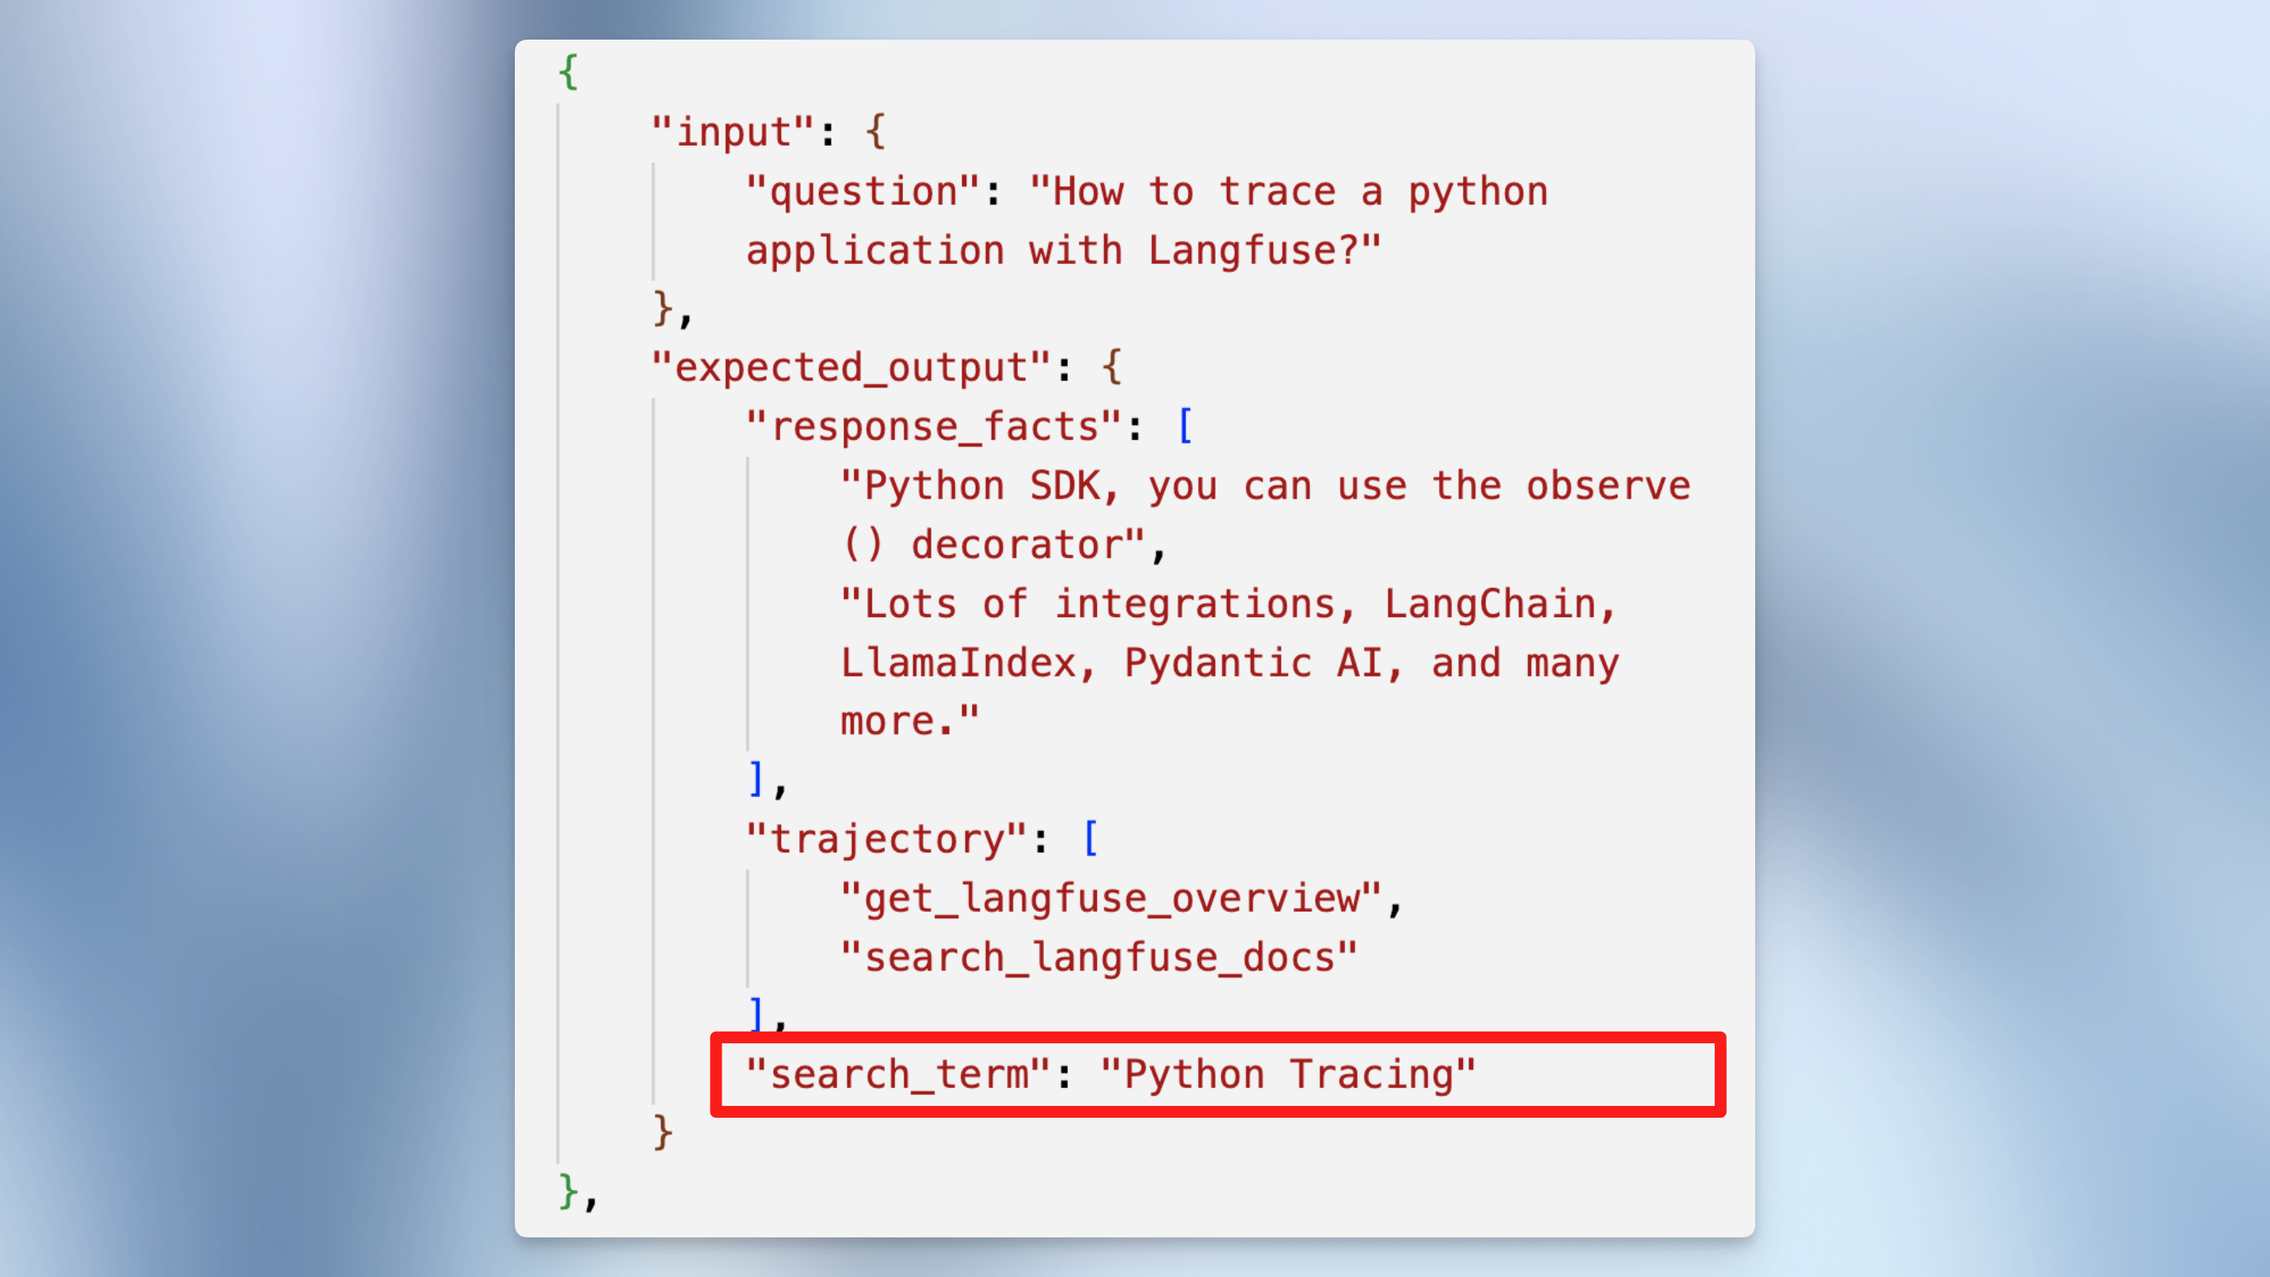Click the "input" key
This screenshot has height=1277, width=2270.
pos(731,132)
